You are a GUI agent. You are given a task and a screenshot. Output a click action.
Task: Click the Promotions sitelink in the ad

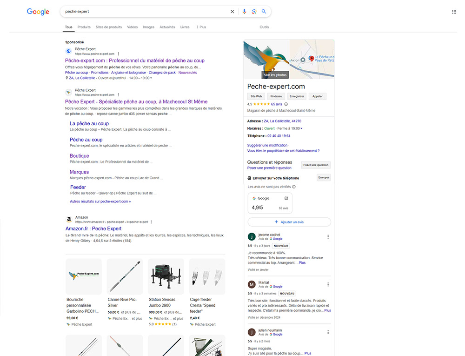100,73
